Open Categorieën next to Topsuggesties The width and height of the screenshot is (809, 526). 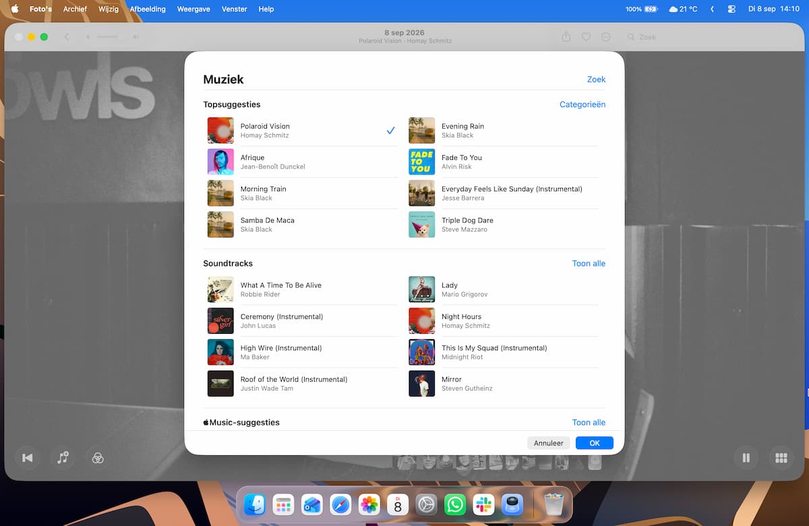point(582,105)
